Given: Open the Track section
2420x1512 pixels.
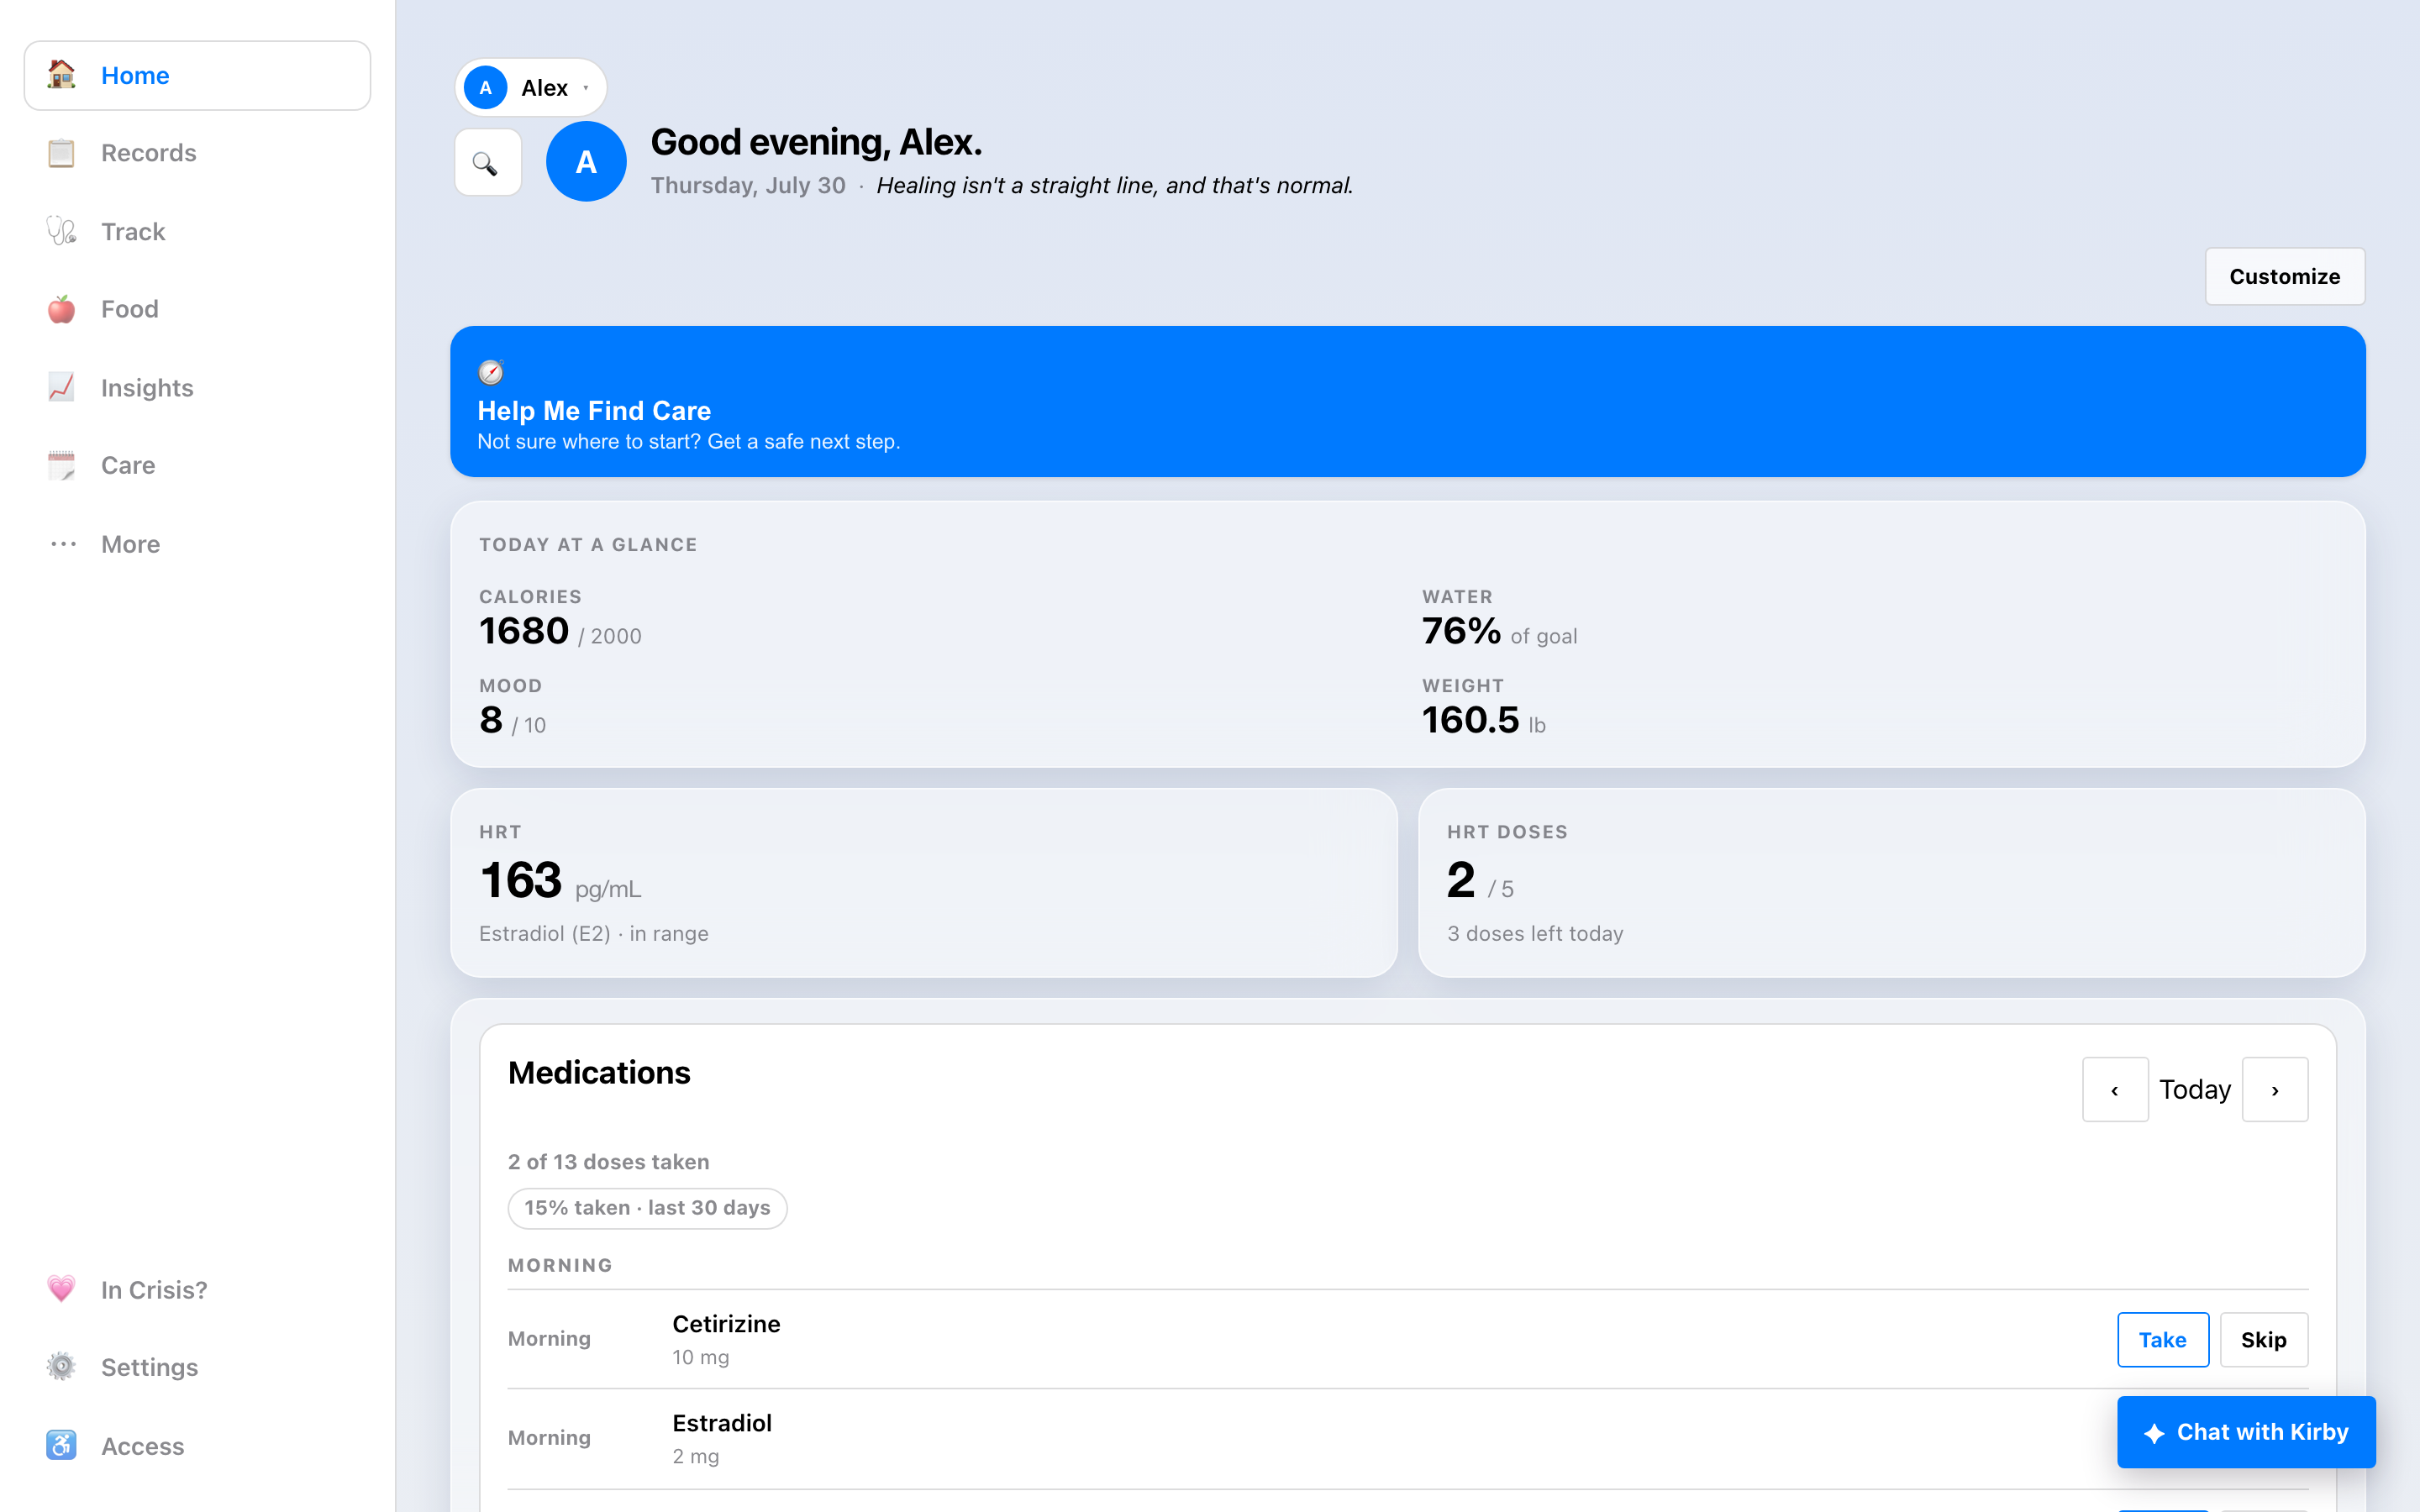Looking at the screenshot, I should coord(197,231).
